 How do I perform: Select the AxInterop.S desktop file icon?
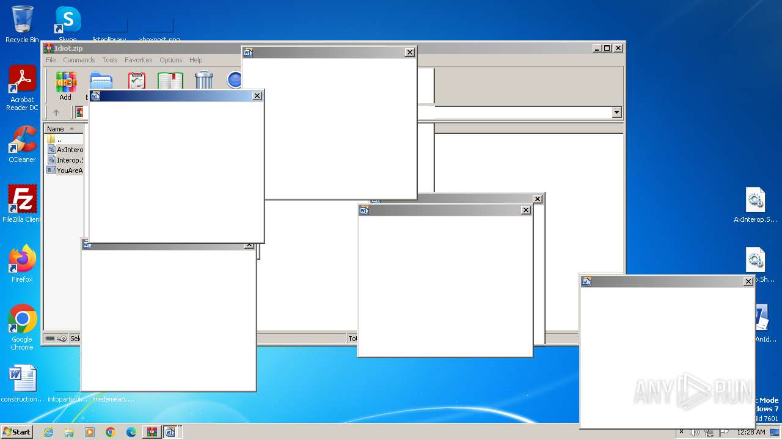[756, 205]
